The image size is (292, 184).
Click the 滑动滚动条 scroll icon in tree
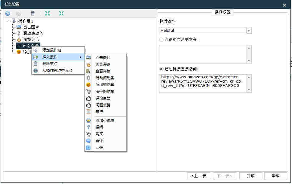point(19,33)
